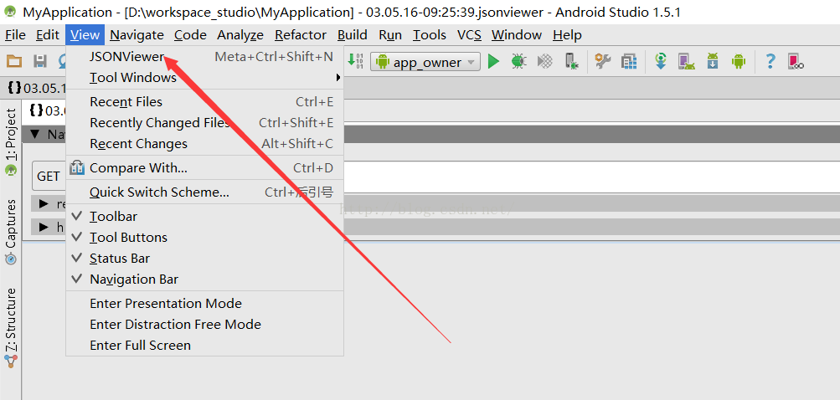Click the Run with Coverage icon

coord(545,62)
